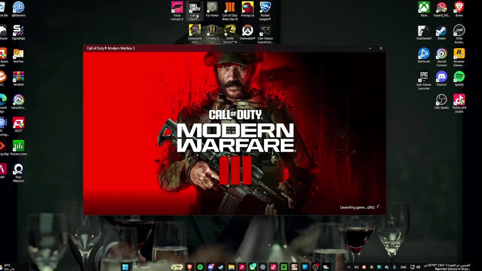This screenshot has height=271, width=482.
Task: Open the Process Lasso desktop shortcut
Action: click(18, 148)
